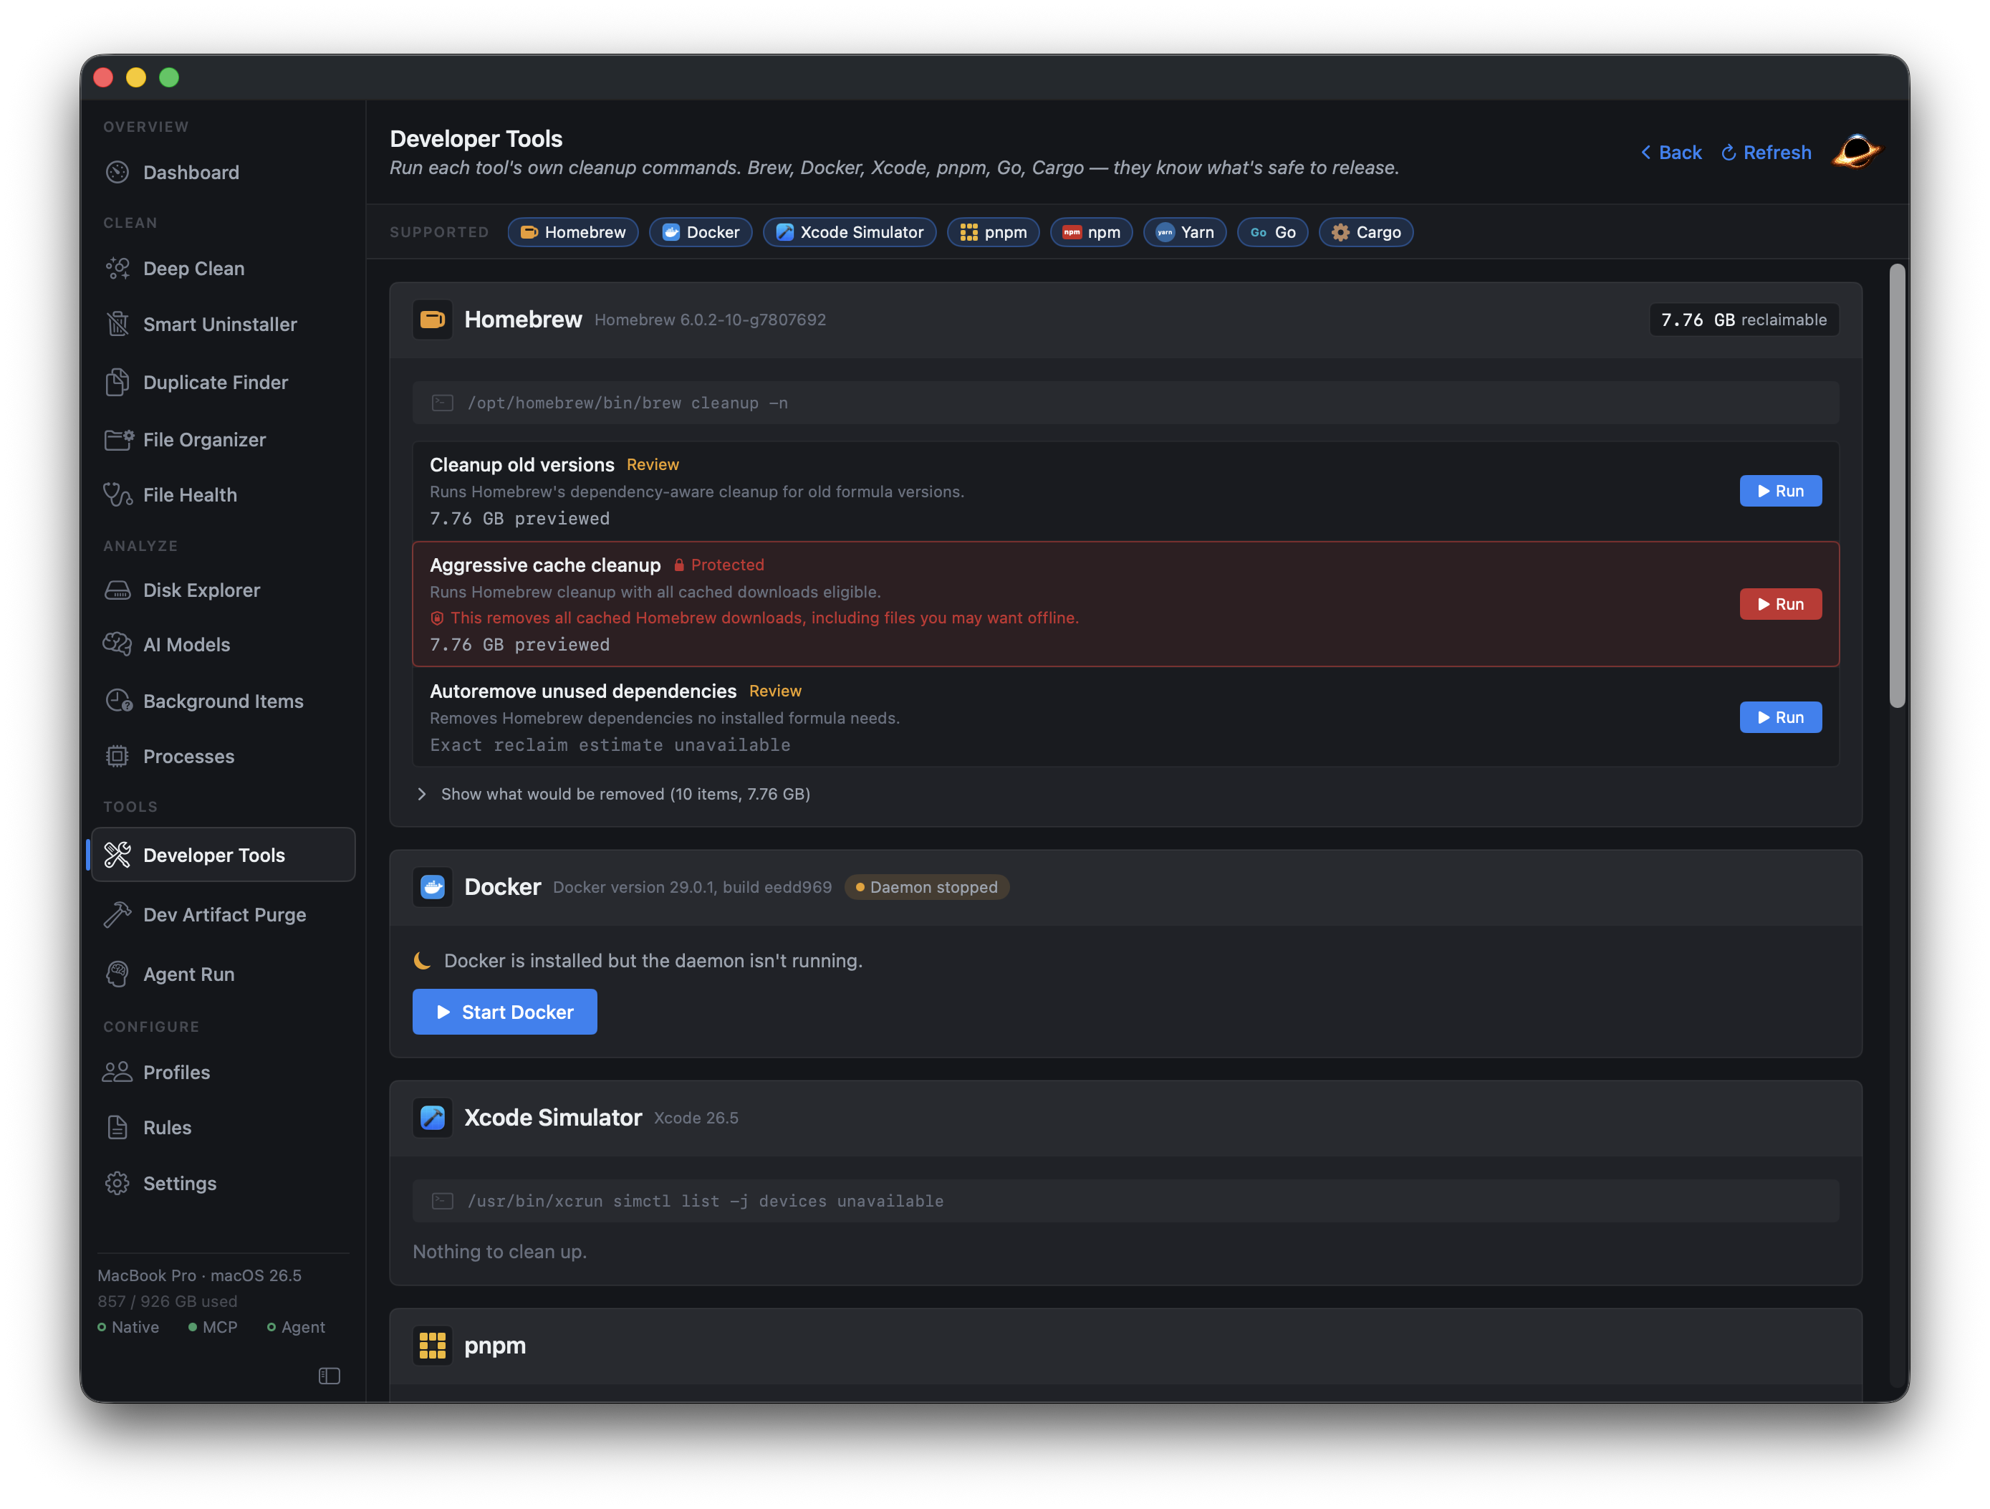Click the Rules document icon

click(118, 1128)
